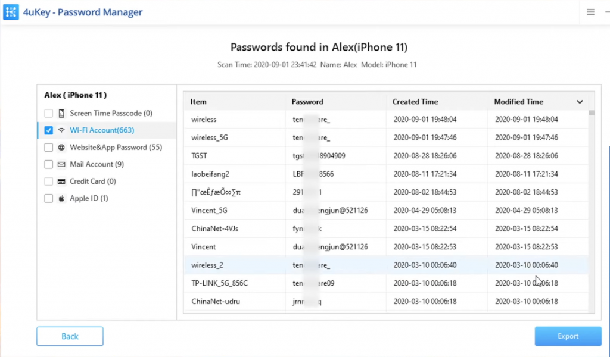Viewport: 610px width, 357px height.
Task: Select the 'Vincent_5G' item row
Action: 386,210
